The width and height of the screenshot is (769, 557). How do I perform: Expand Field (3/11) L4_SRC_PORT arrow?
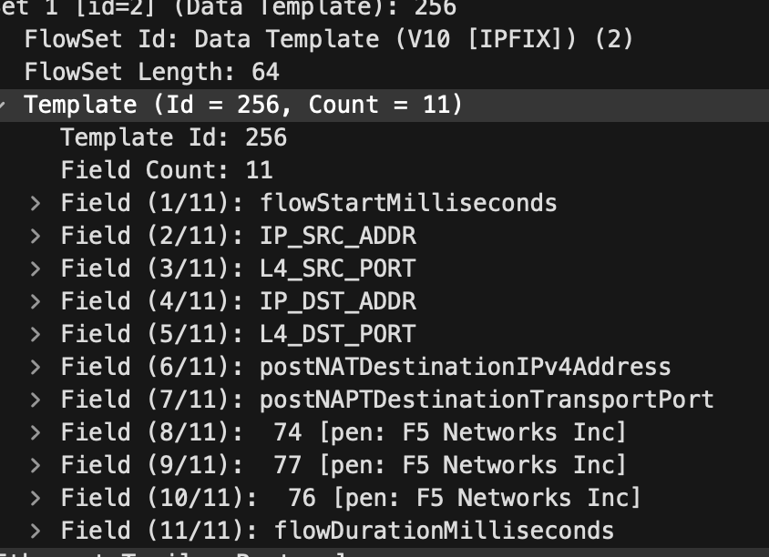pos(36,268)
